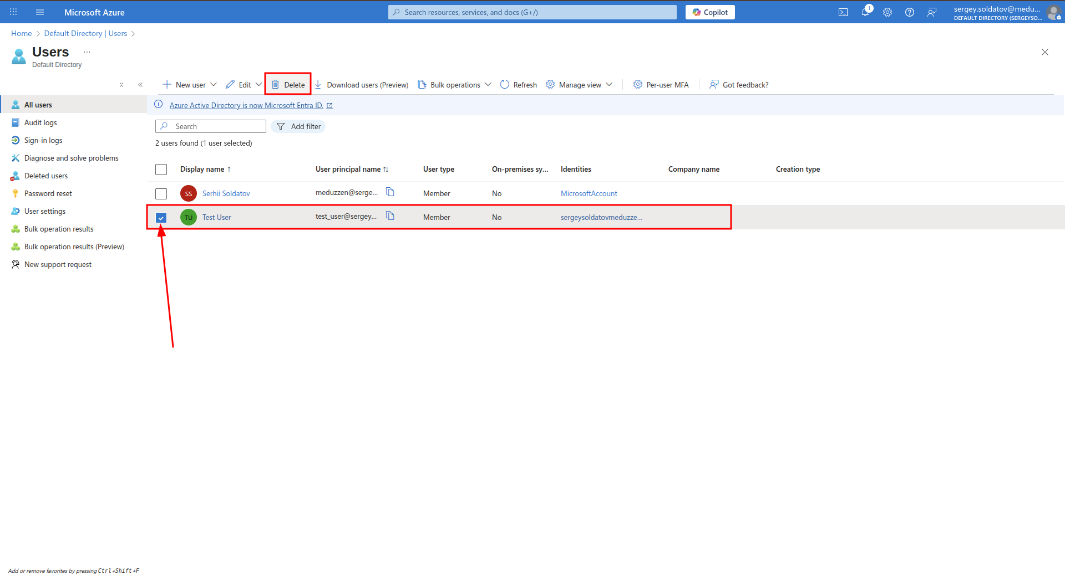Click the MicrosoftAccount identity link
1065x575 pixels.
tap(589, 193)
